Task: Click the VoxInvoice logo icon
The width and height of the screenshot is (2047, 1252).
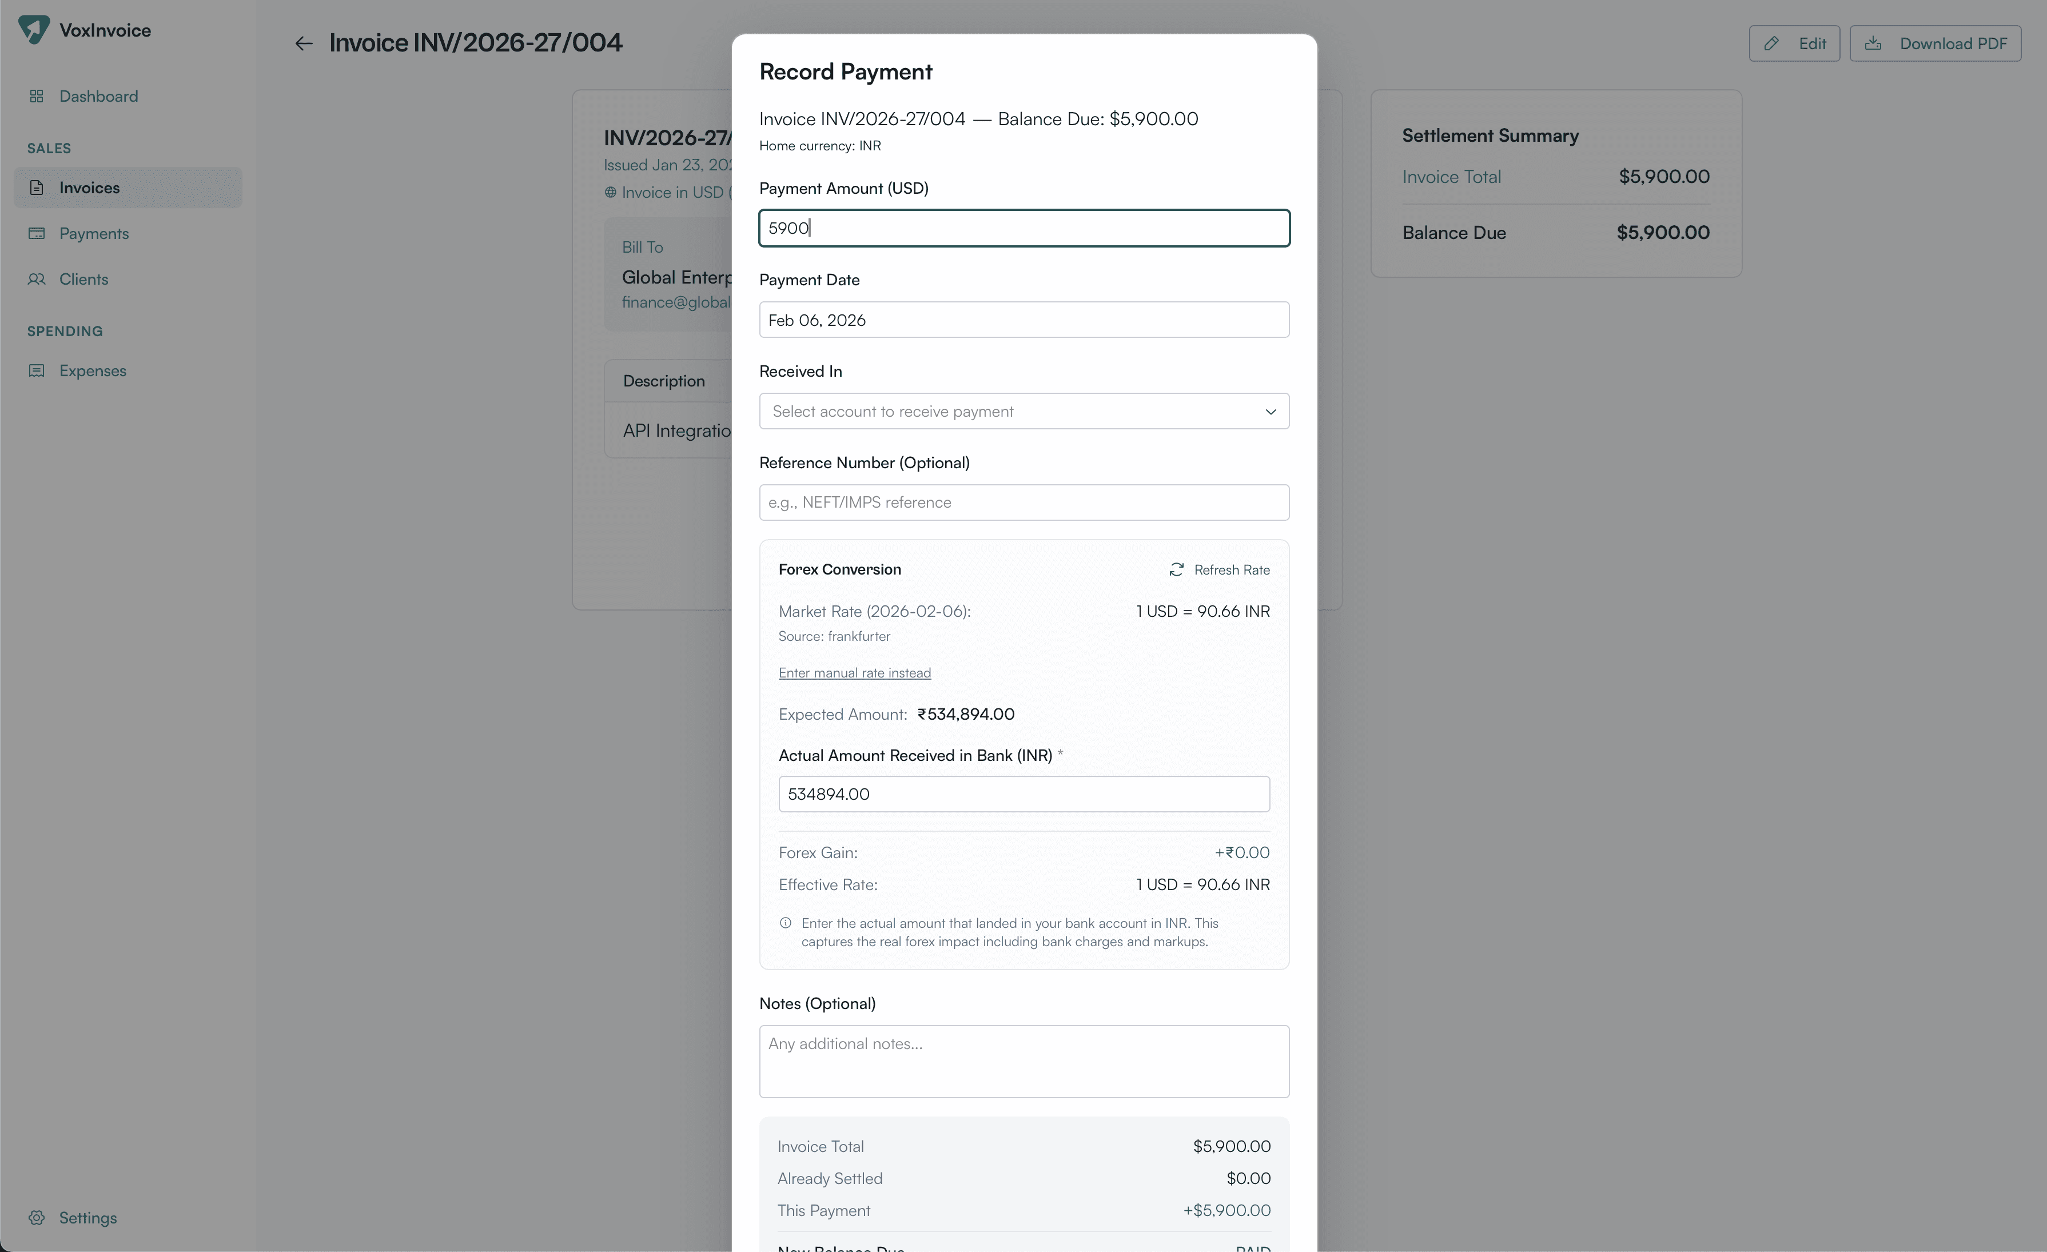Action: (x=34, y=30)
